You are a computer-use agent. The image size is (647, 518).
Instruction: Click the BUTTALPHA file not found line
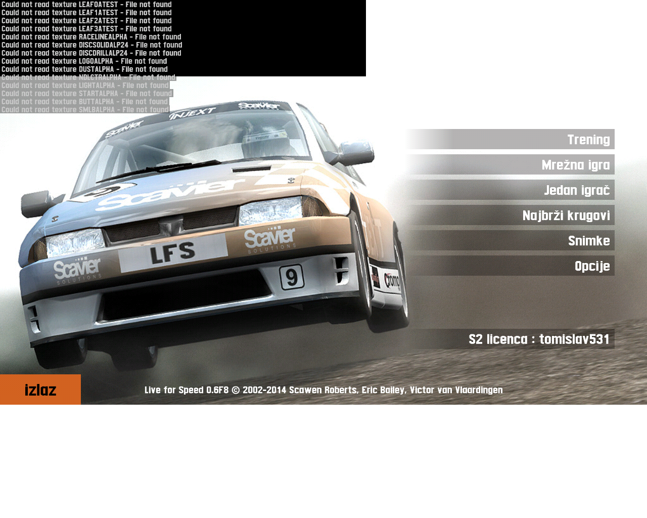pyautogui.click(x=84, y=101)
